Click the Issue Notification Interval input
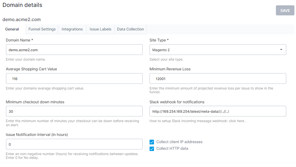 pos(74,144)
